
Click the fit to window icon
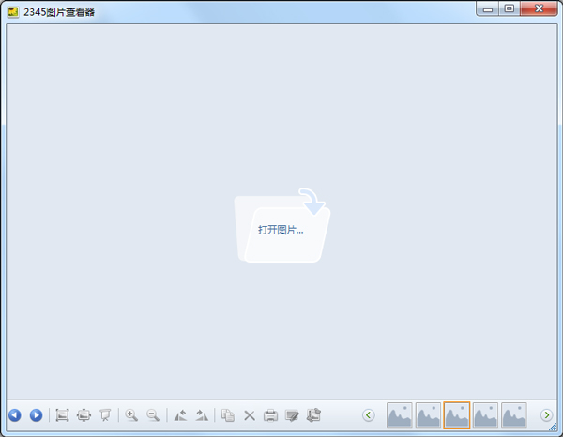coord(84,414)
